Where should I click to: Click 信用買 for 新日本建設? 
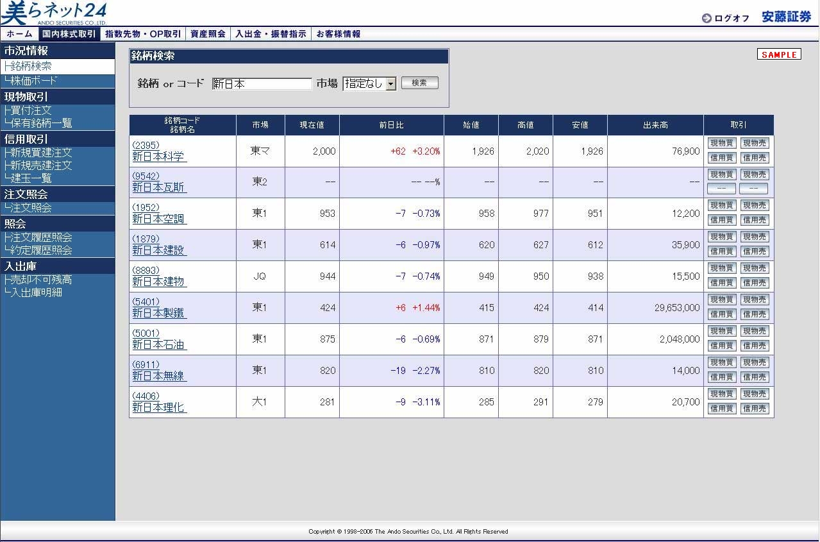coord(722,251)
